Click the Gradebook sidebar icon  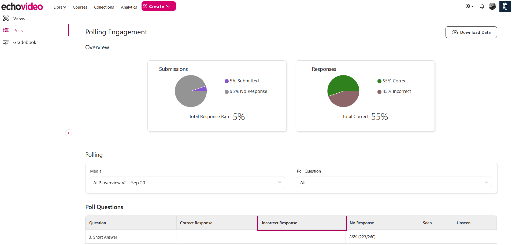[6, 42]
